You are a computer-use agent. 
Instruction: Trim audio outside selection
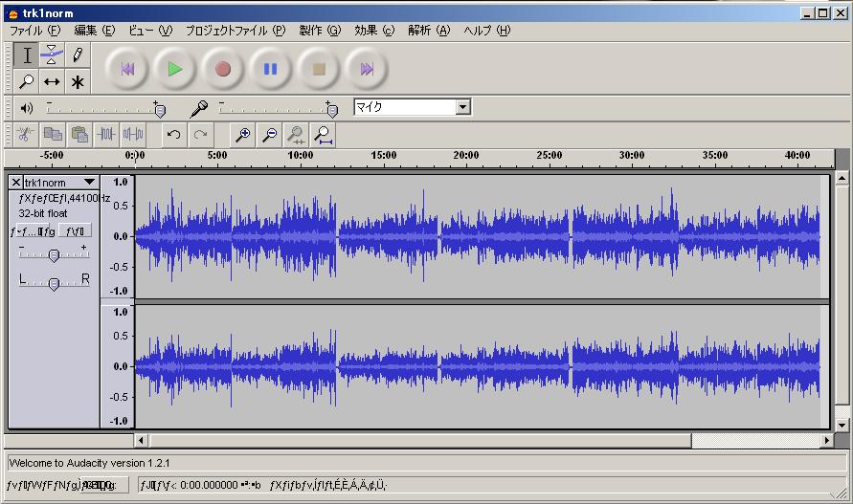(106, 134)
